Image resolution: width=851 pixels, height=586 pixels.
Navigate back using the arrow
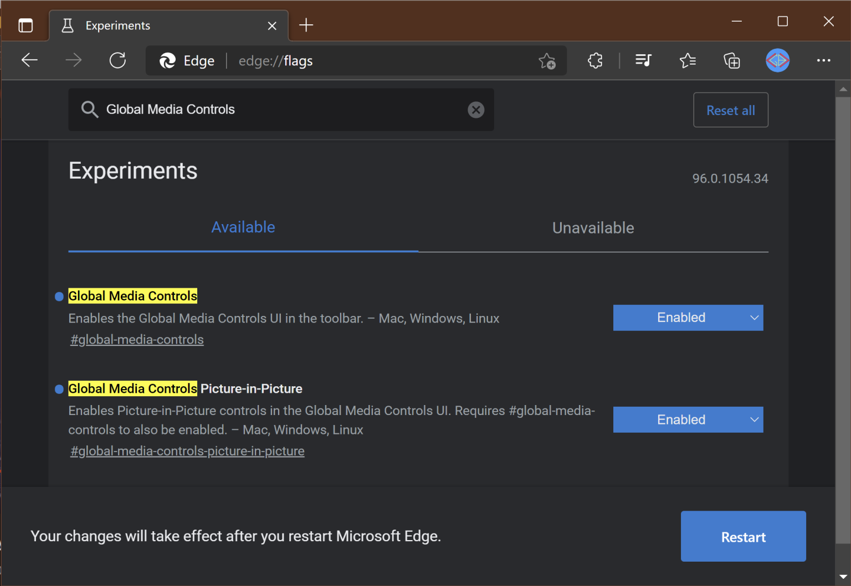(29, 60)
